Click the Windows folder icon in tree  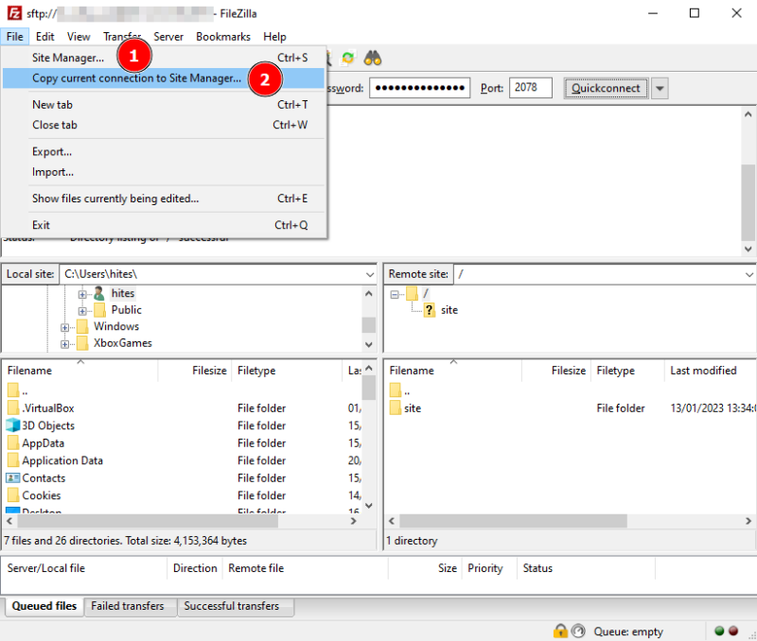coord(82,326)
